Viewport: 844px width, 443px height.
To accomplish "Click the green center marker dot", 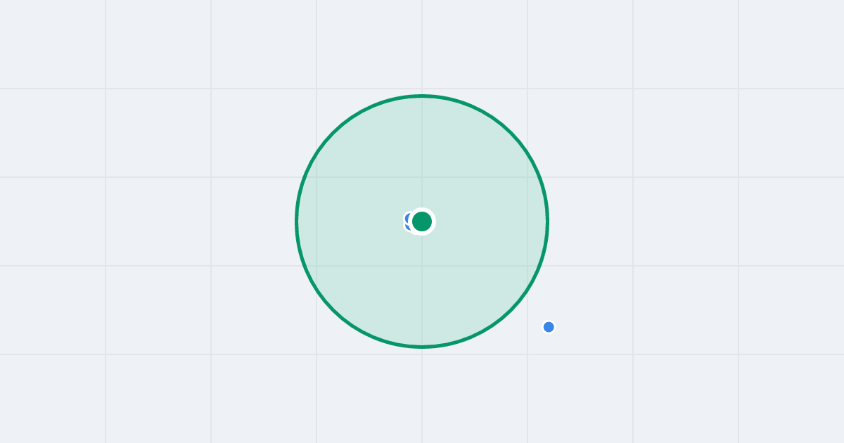I will click(422, 222).
